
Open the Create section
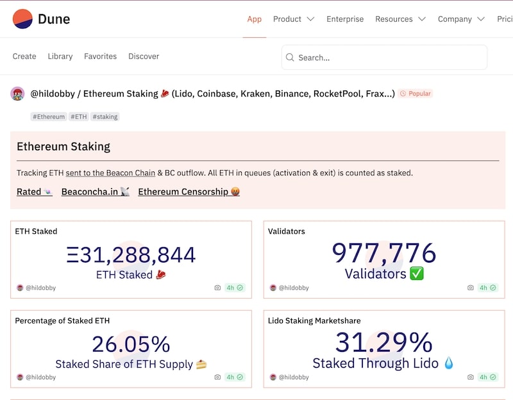point(24,57)
